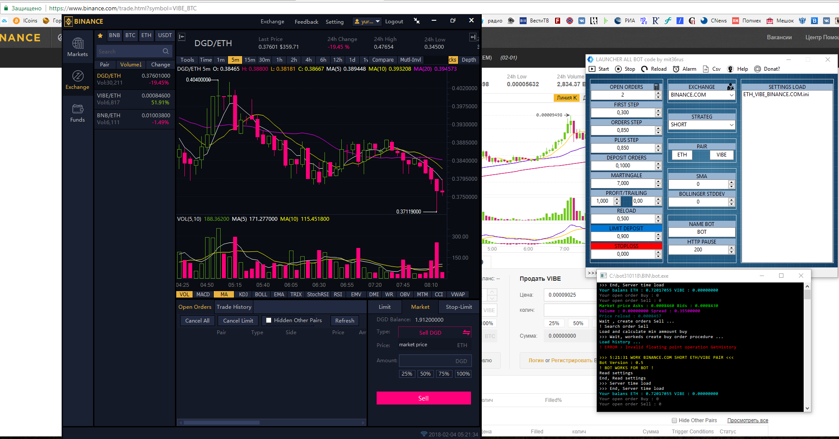Viewport: 839px width, 439px height.
Task: Open Попмех bookmark in browser bar
Action: [x=747, y=21]
